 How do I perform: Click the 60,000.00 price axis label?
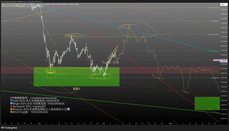coord(224,68)
